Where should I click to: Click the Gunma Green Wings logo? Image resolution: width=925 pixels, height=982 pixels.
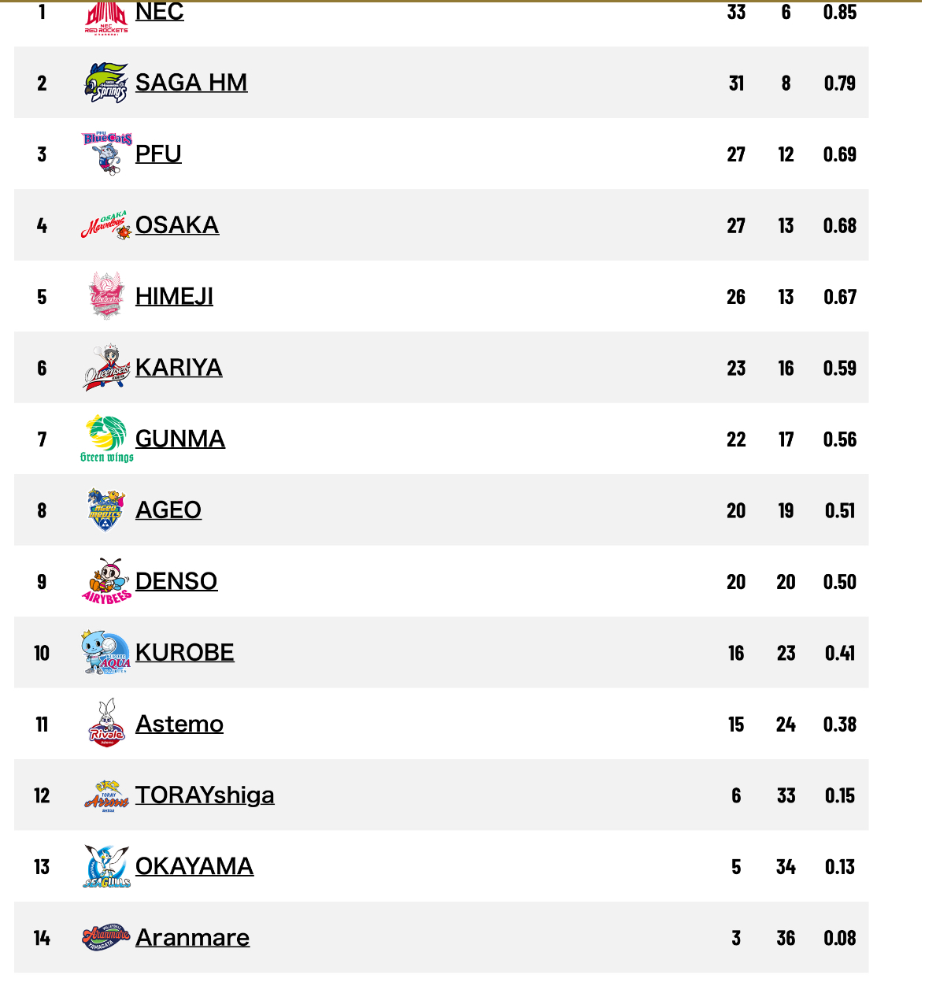pos(106,439)
